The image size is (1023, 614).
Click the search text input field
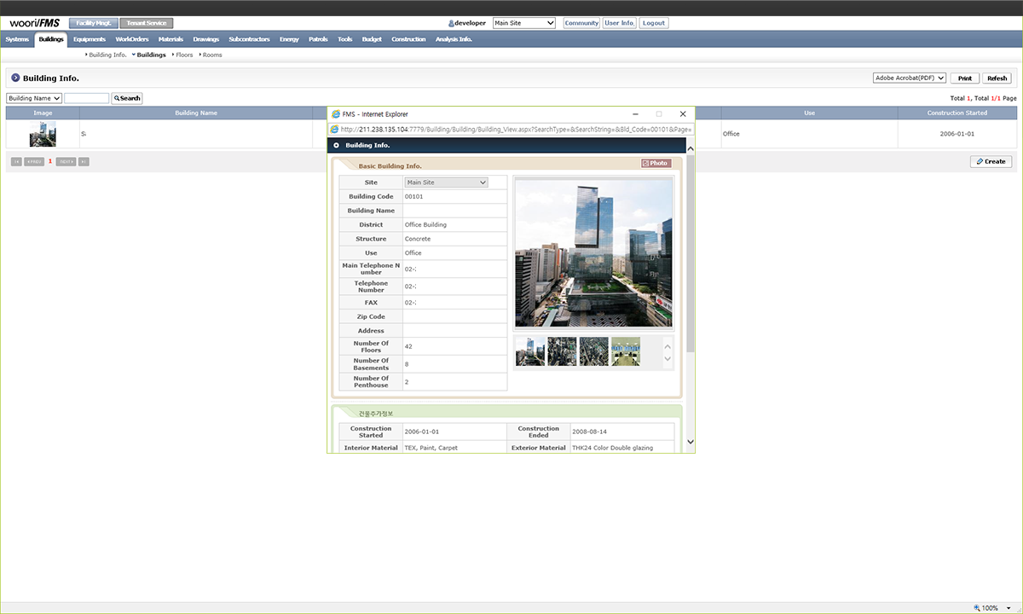(87, 98)
